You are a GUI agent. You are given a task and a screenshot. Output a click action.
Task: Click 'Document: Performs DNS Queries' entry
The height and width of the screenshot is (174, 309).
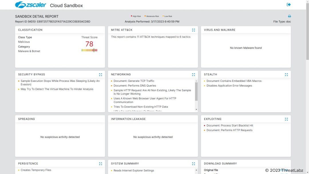[135, 86]
